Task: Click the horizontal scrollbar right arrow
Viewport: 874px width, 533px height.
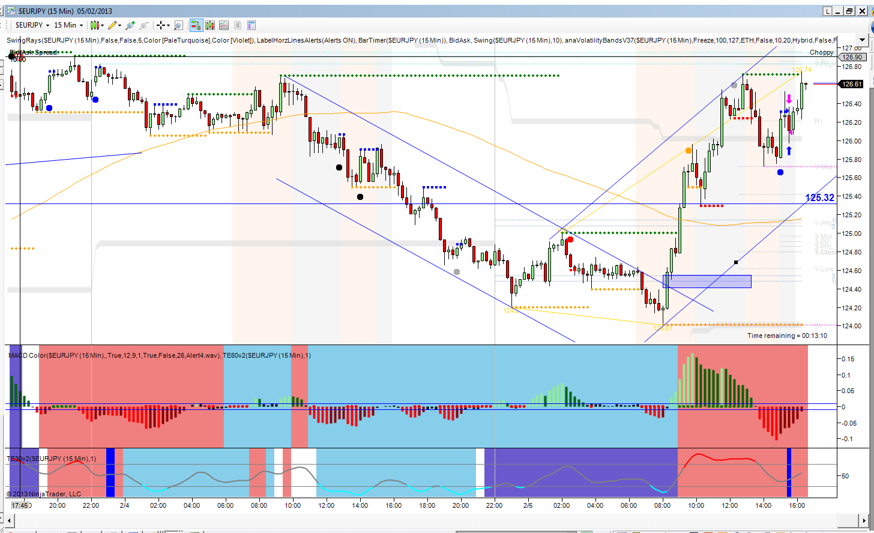Action: 863,520
